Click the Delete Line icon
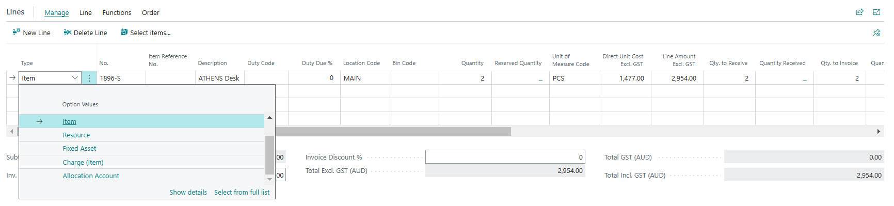Screen dimensions: 894x206 coord(67,32)
